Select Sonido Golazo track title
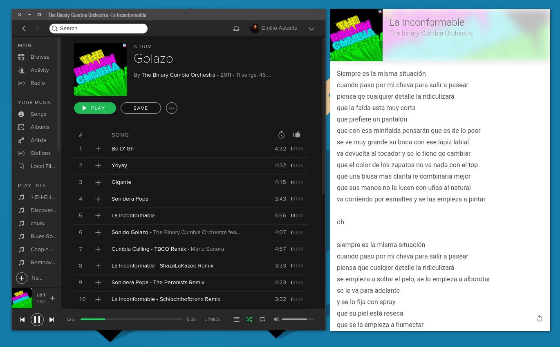Screen dimensions: 560x347 click(130, 232)
